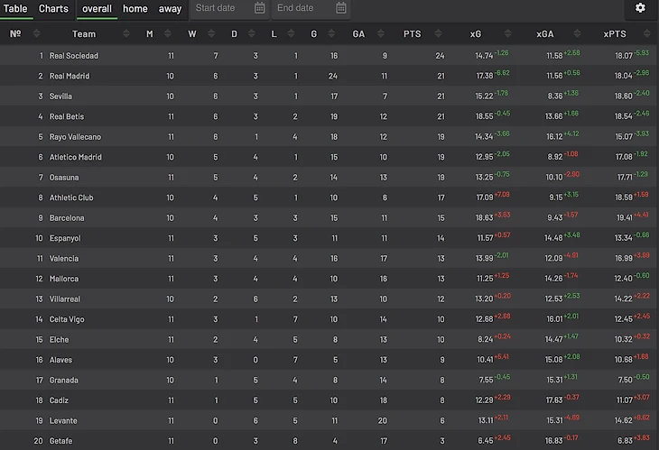Open Real Sociedad team link
Viewport: 659px width, 450px height.
click(74, 56)
